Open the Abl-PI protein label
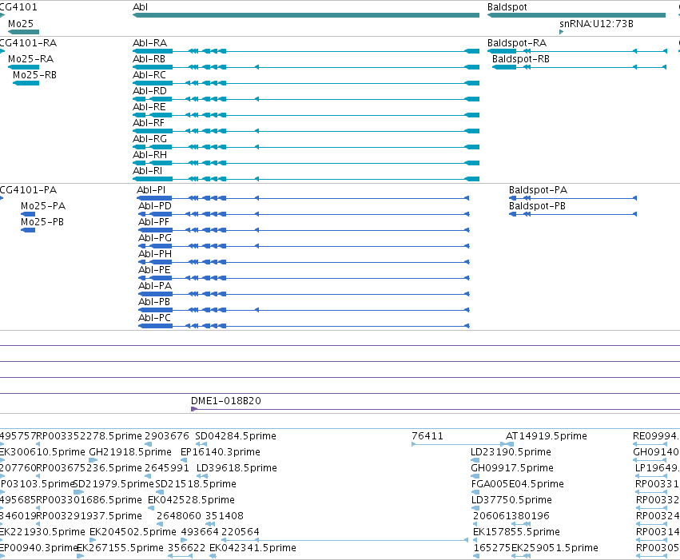This screenshot has height=560, width=680. coord(151,190)
